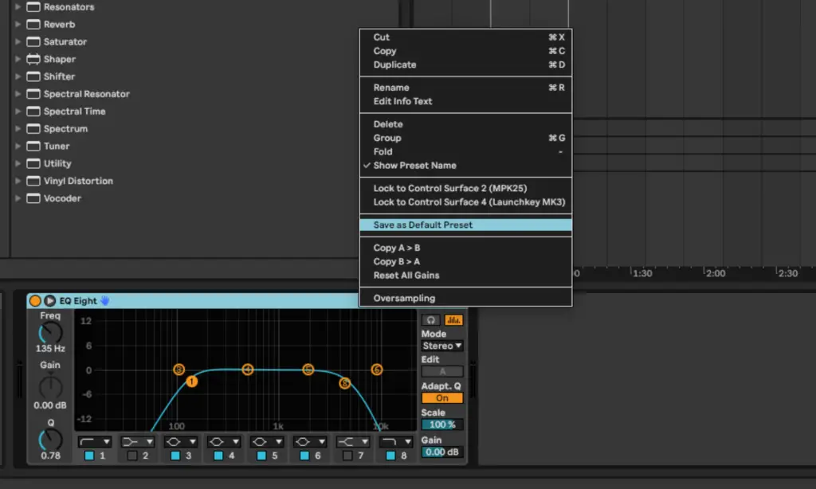Open band 8 filter type dropdown
Image resolution: width=816 pixels, height=489 pixels.
click(x=396, y=442)
